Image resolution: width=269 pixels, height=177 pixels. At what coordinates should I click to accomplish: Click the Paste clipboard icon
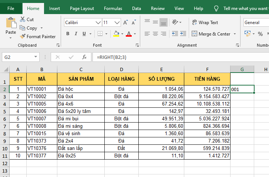click(11, 23)
